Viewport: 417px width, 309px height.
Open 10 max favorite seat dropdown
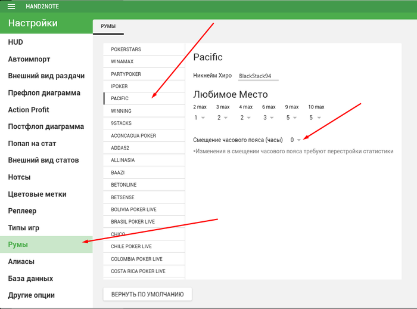click(315, 118)
